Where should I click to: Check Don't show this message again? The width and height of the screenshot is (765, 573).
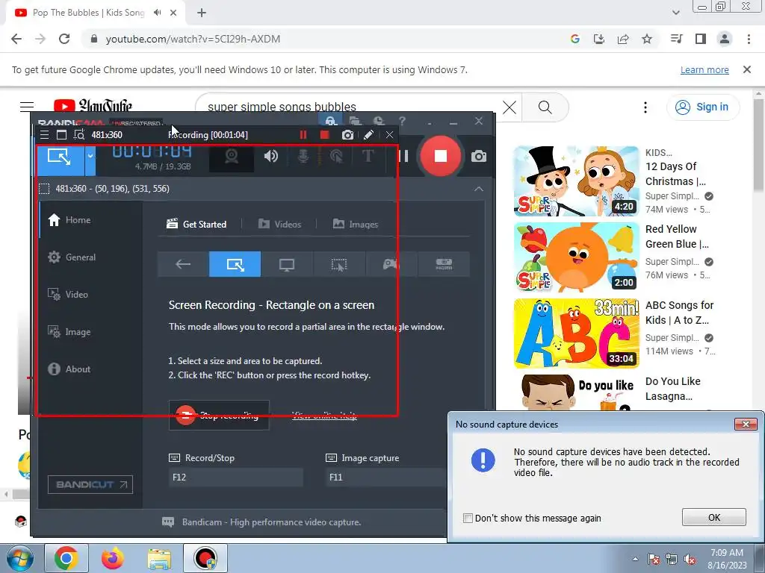pyautogui.click(x=468, y=518)
